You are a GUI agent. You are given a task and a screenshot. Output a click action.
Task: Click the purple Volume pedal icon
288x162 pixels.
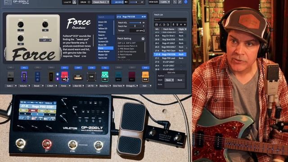pos(24,76)
